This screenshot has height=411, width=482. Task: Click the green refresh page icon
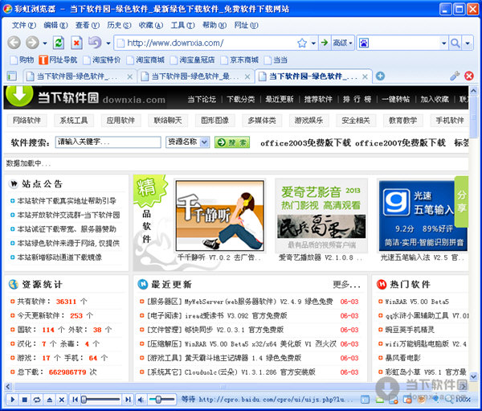point(58,43)
